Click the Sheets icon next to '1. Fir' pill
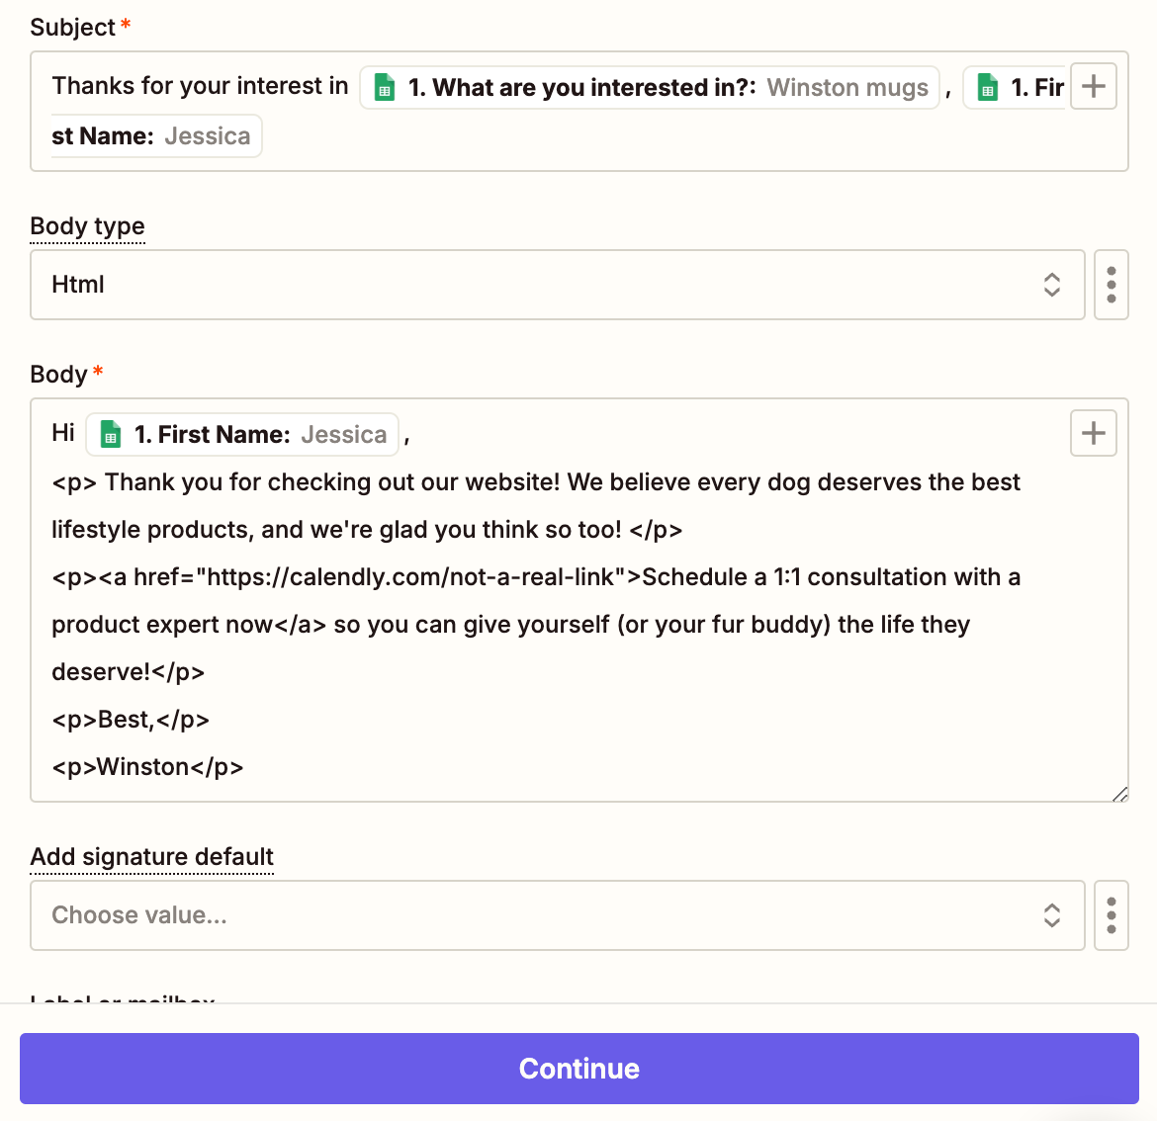Screen dimensions: 1157x1121 987,88
